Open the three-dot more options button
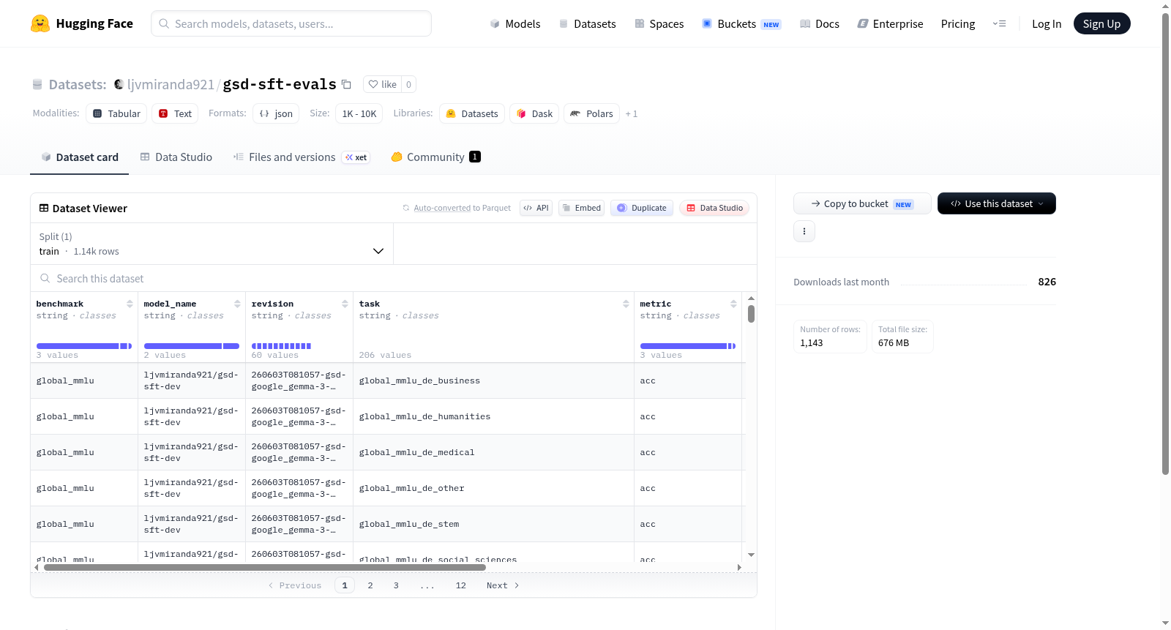This screenshot has width=1171, height=630. pos(804,231)
